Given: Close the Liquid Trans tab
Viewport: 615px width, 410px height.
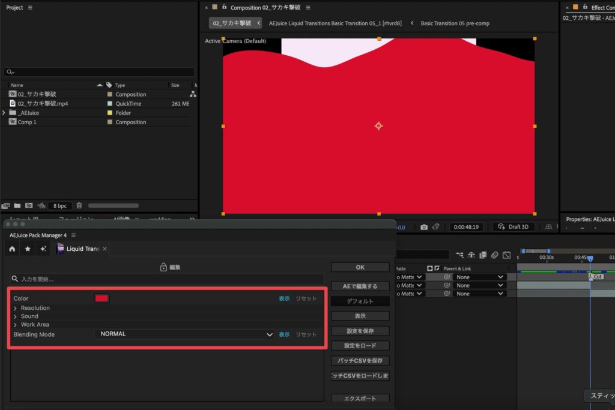Looking at the screenshot, I should tap(105, 249).
